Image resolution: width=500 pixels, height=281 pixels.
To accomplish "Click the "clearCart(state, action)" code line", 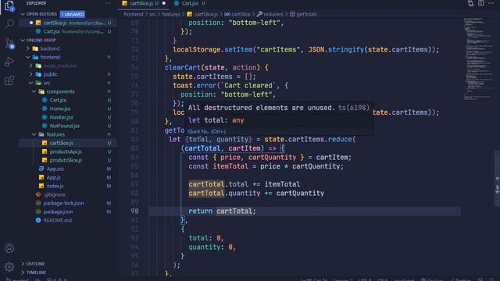I will coord(216,68).
